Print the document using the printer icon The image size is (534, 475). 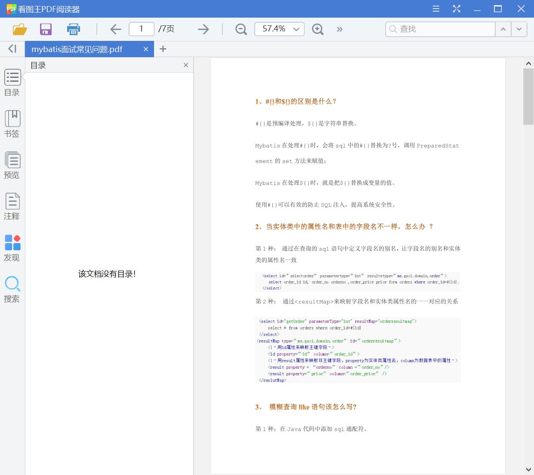74,29
